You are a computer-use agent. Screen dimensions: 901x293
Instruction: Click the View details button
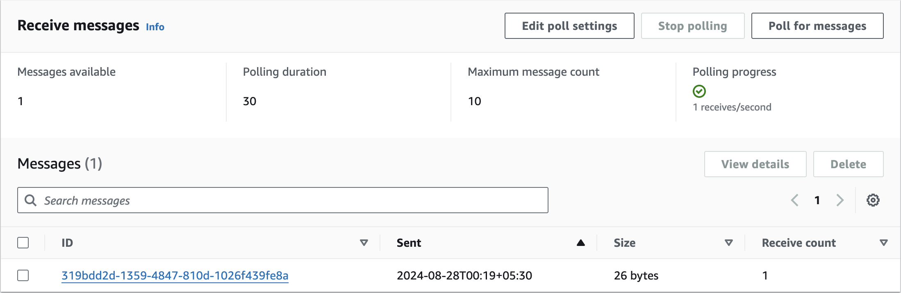[755, 164]
